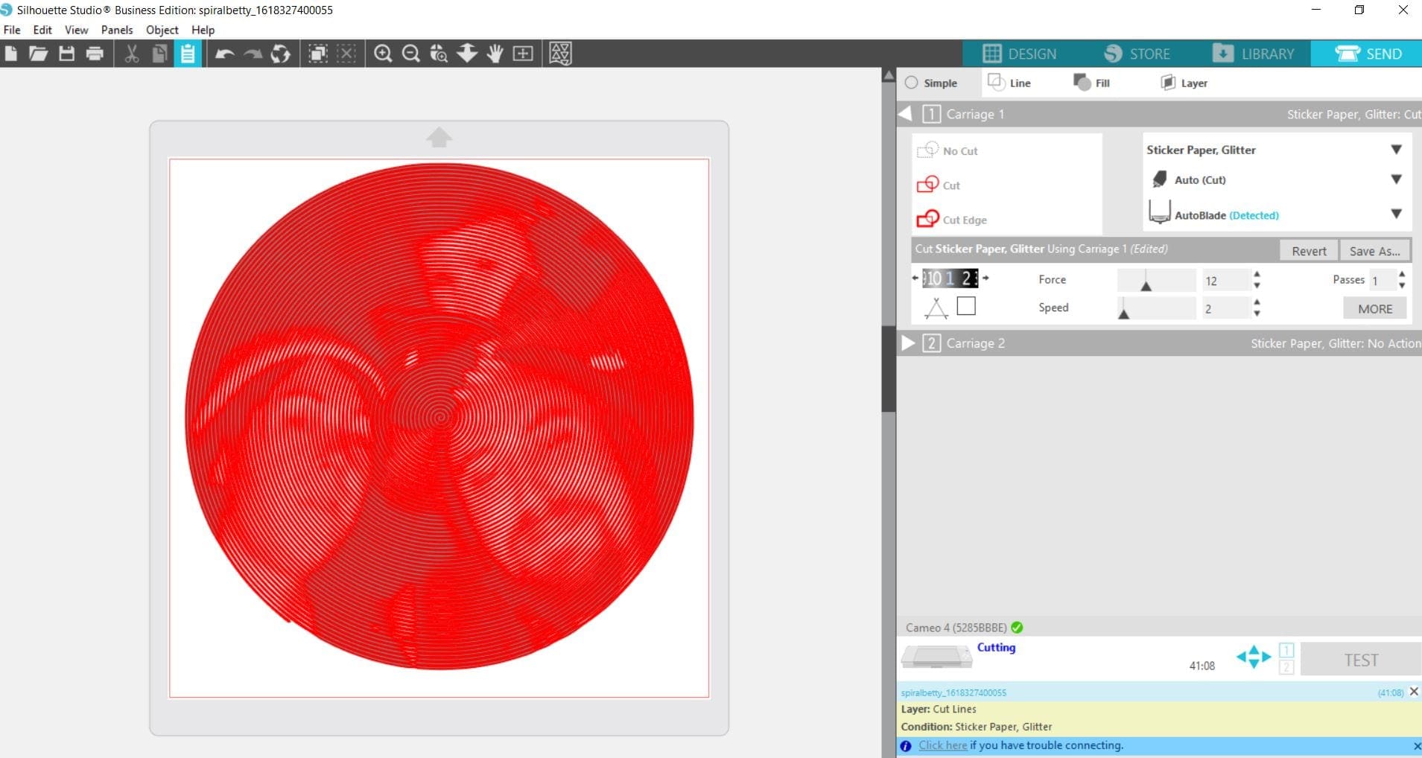1422x758 pixels.
Task: Decrease blade depth with the left arrow
Action: tap(915, 278)
